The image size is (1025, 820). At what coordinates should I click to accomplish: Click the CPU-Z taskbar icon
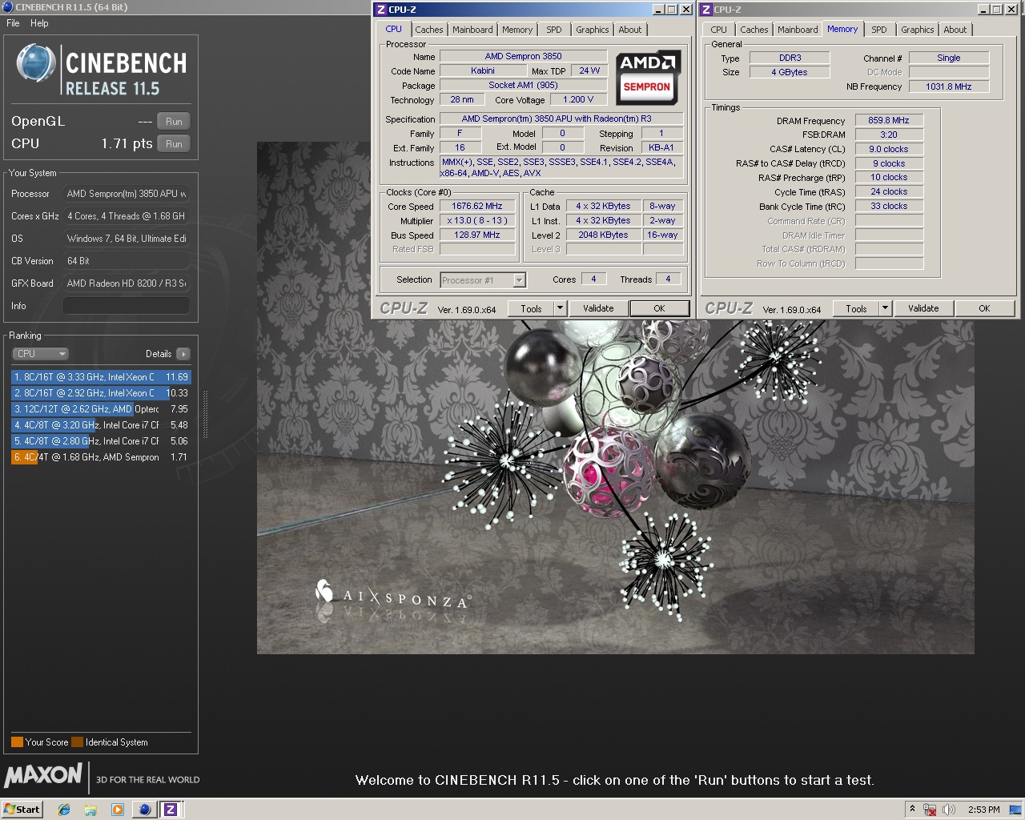pos(171,810)
